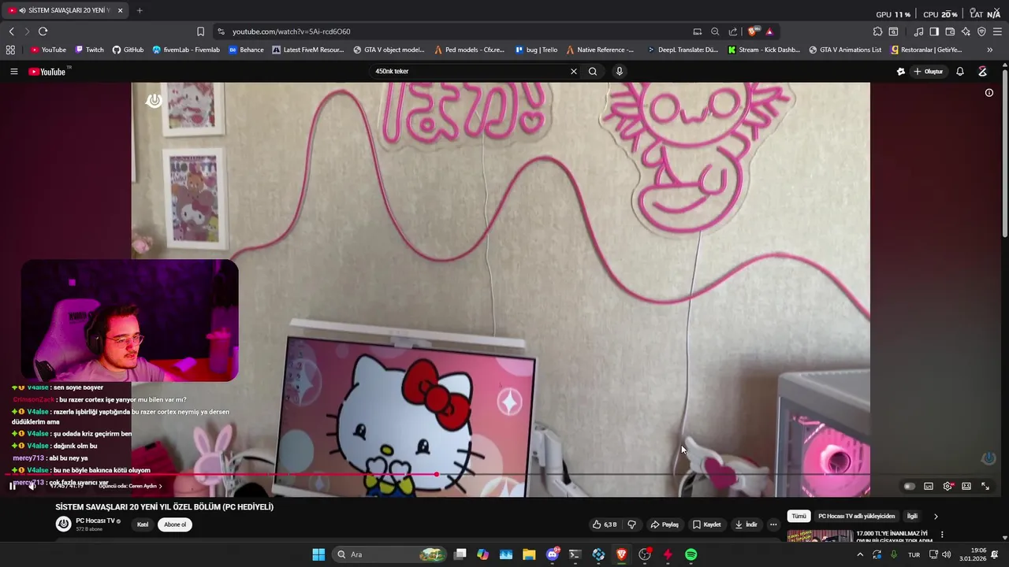The height and width of the screenshot is (567, 1009).
Task: Zoom out using the address bar magnifier
Action: click(715, 31)
